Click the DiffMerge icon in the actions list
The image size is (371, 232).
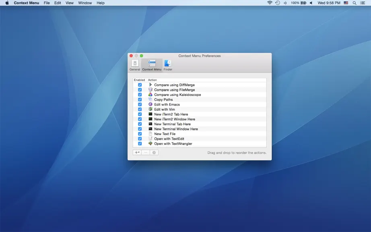pos(150,85)
